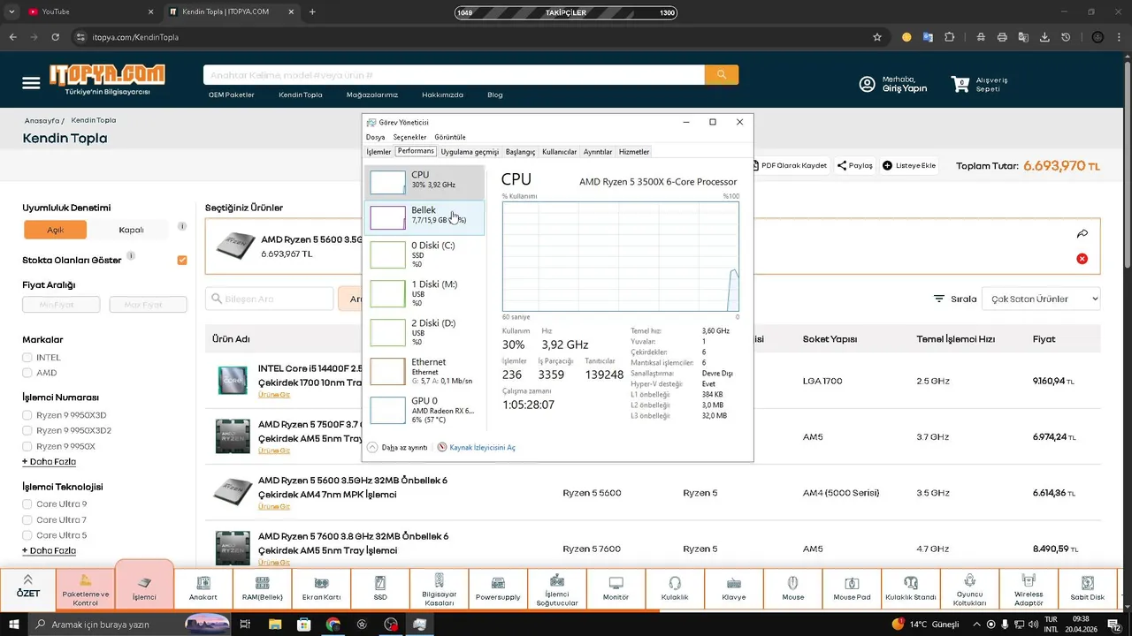1132x636 pixels.
Task: Open the Powersupply category
Action: coord(498,589)
